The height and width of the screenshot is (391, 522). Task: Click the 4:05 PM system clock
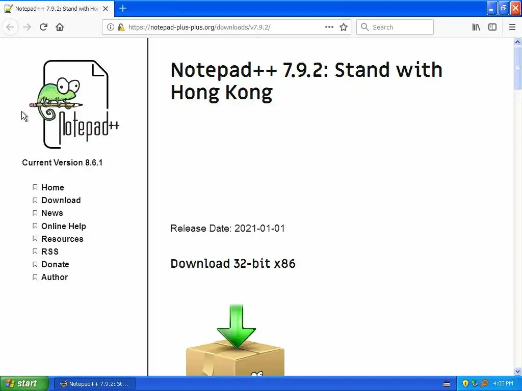click(503, 383)
